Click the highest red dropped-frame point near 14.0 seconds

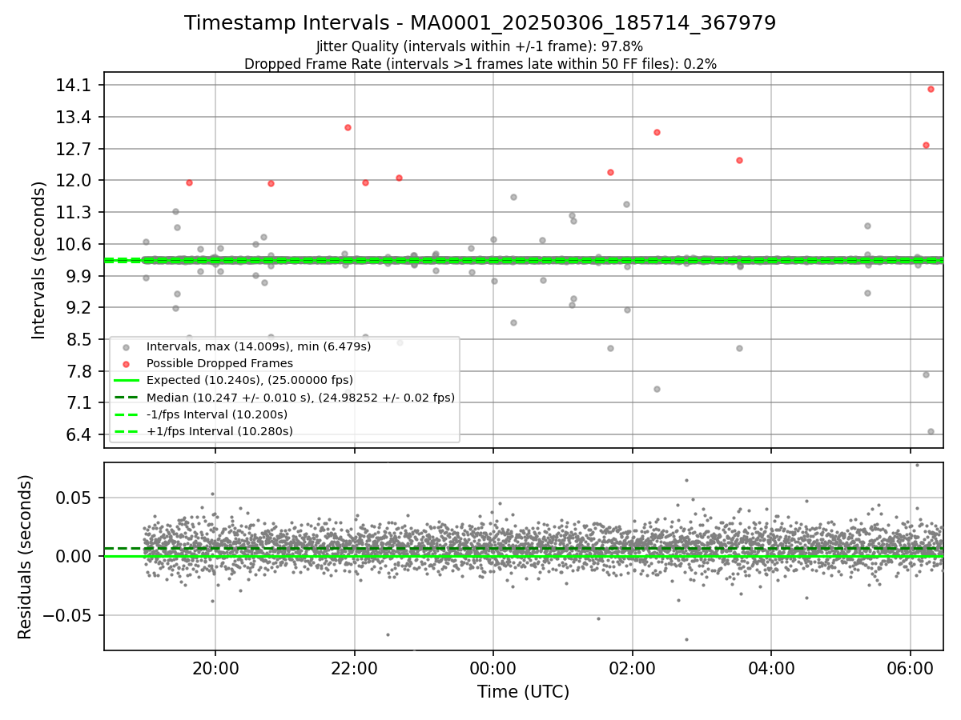pos(931,89)
